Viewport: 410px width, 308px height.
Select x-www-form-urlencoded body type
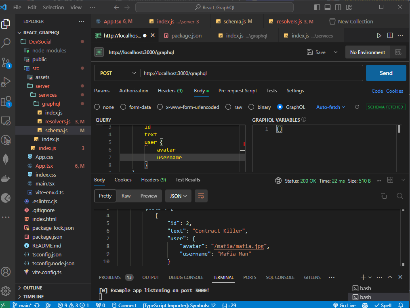pos(160,107)
